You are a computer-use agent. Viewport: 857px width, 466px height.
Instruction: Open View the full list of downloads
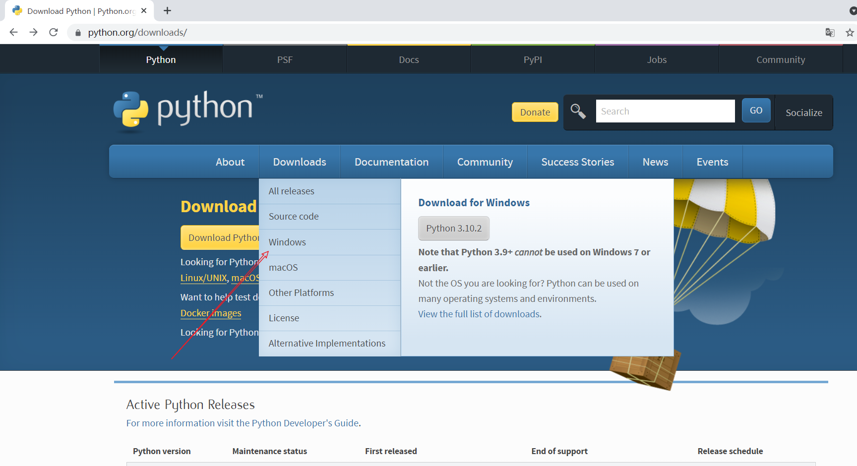pyautogui.click(x=479, y=314)
